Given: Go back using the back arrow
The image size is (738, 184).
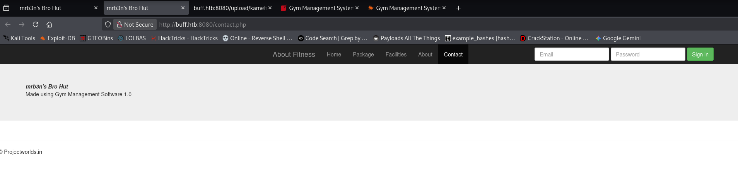Looking at the screenshot, I should pyautogui.click(x=8, y=24).
